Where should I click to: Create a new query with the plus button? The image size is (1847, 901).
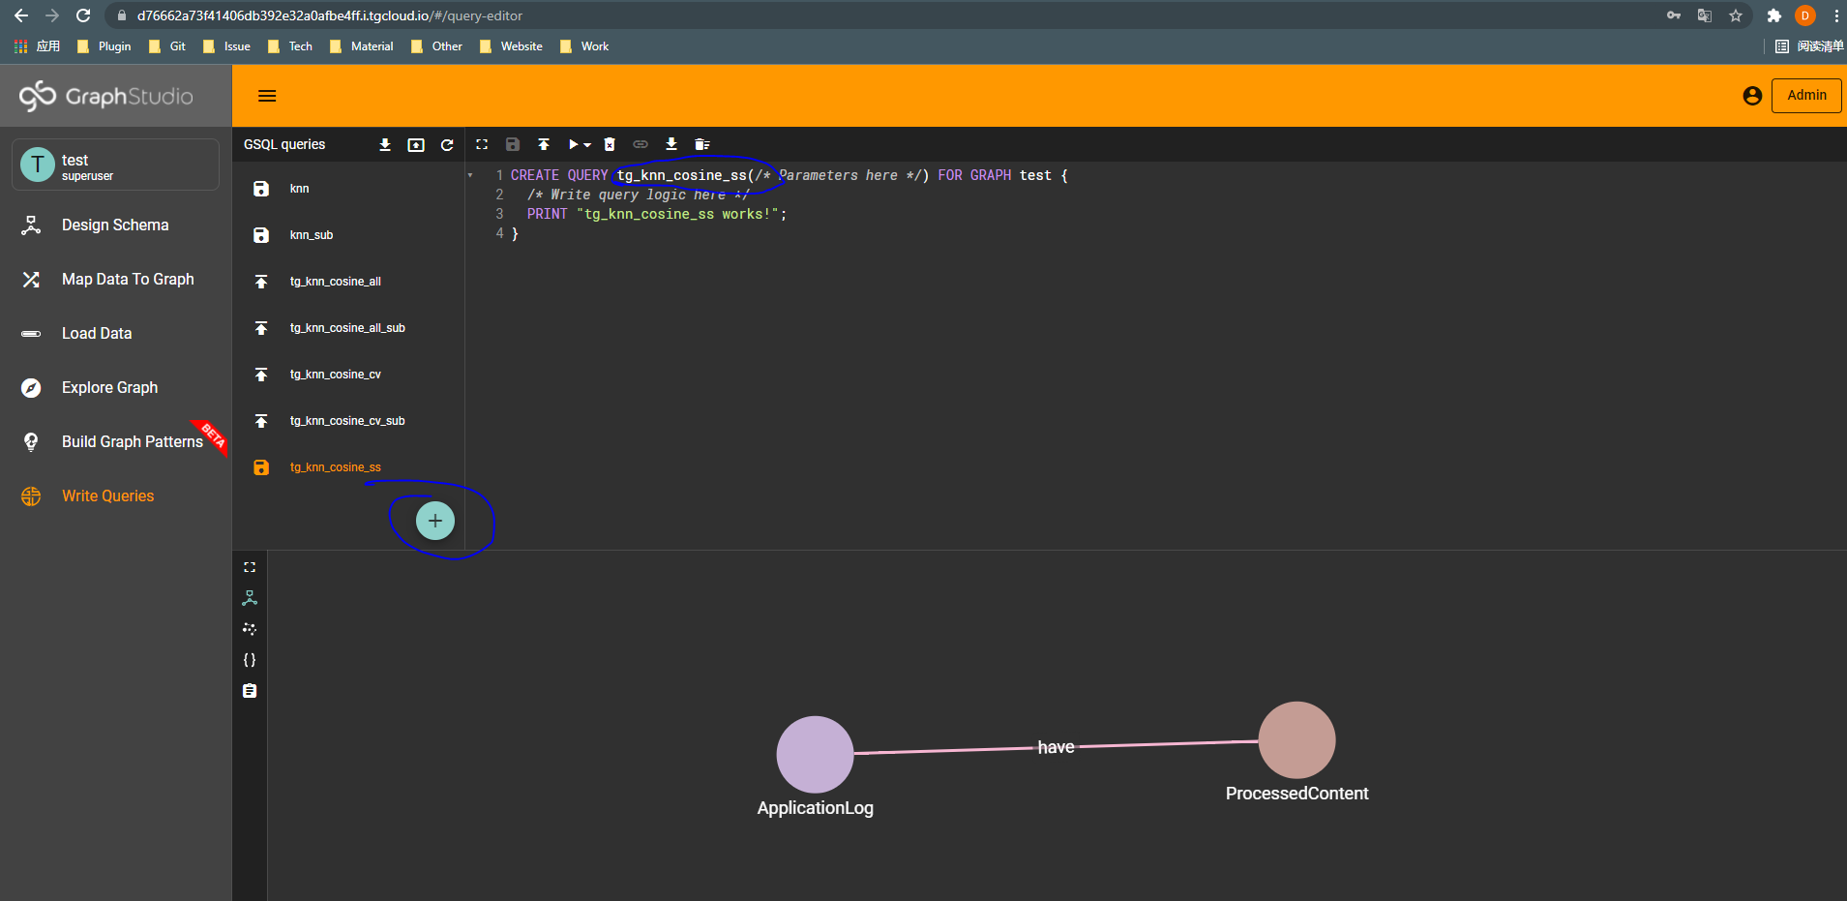click(x=434, y=520)
